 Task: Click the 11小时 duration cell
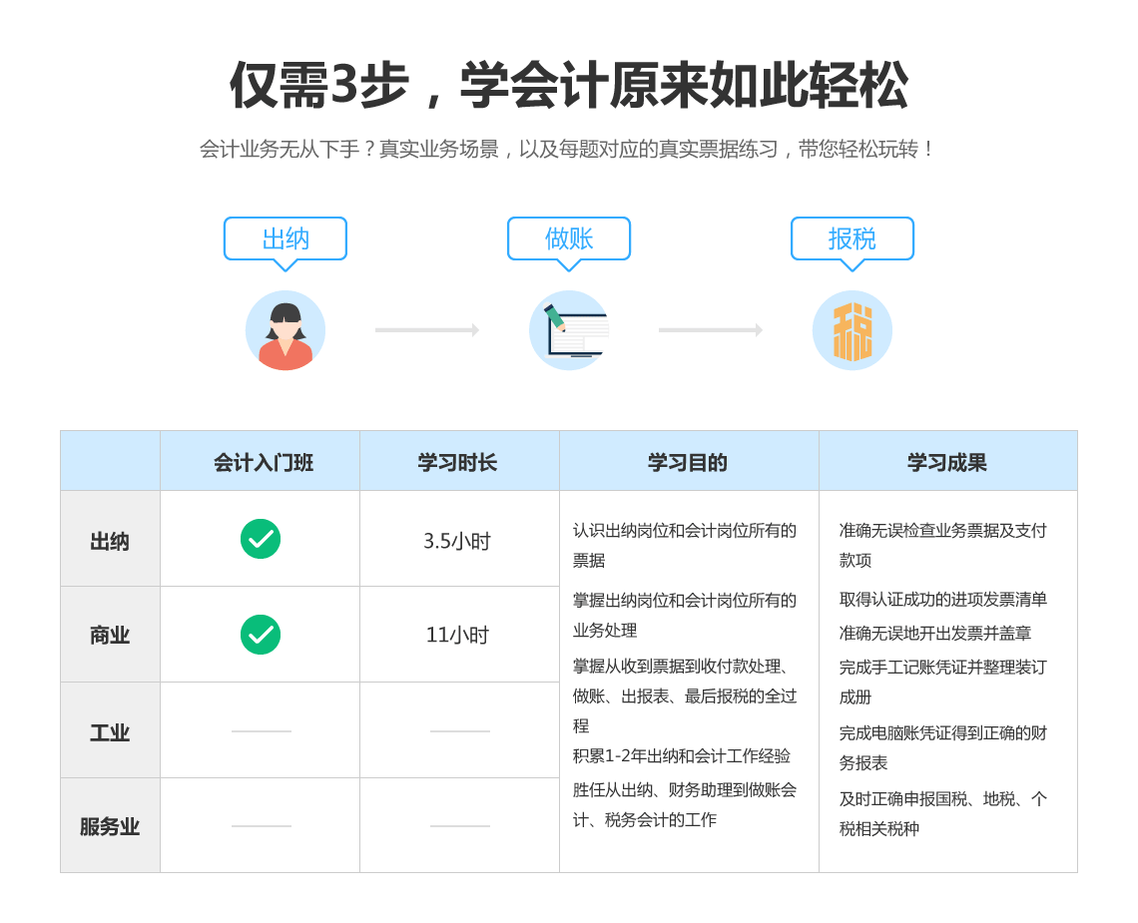pyautogui.click(x=458, y=635)
